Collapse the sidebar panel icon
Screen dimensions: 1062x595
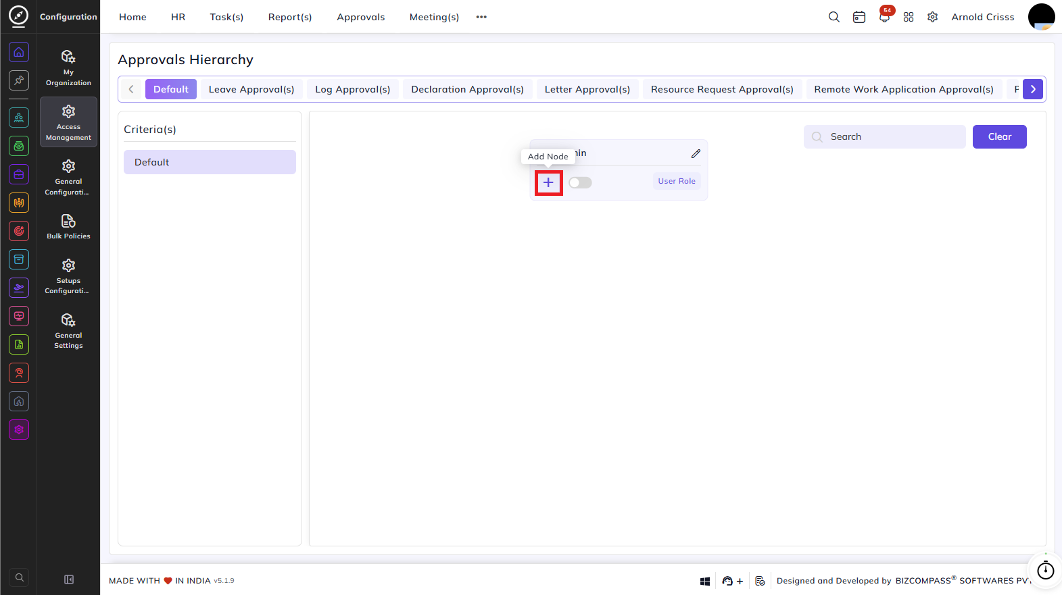point(69,579)
